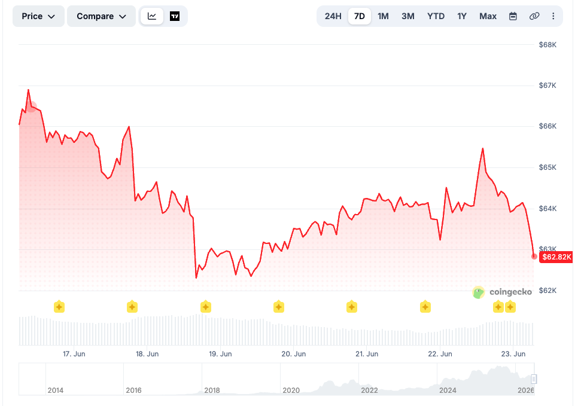
Task: Select the 7D time range
Action: coord(360,16)
